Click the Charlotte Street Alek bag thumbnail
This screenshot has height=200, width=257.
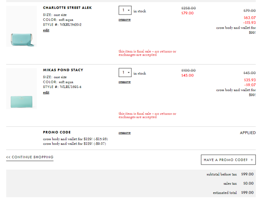(x=21, y=26)
